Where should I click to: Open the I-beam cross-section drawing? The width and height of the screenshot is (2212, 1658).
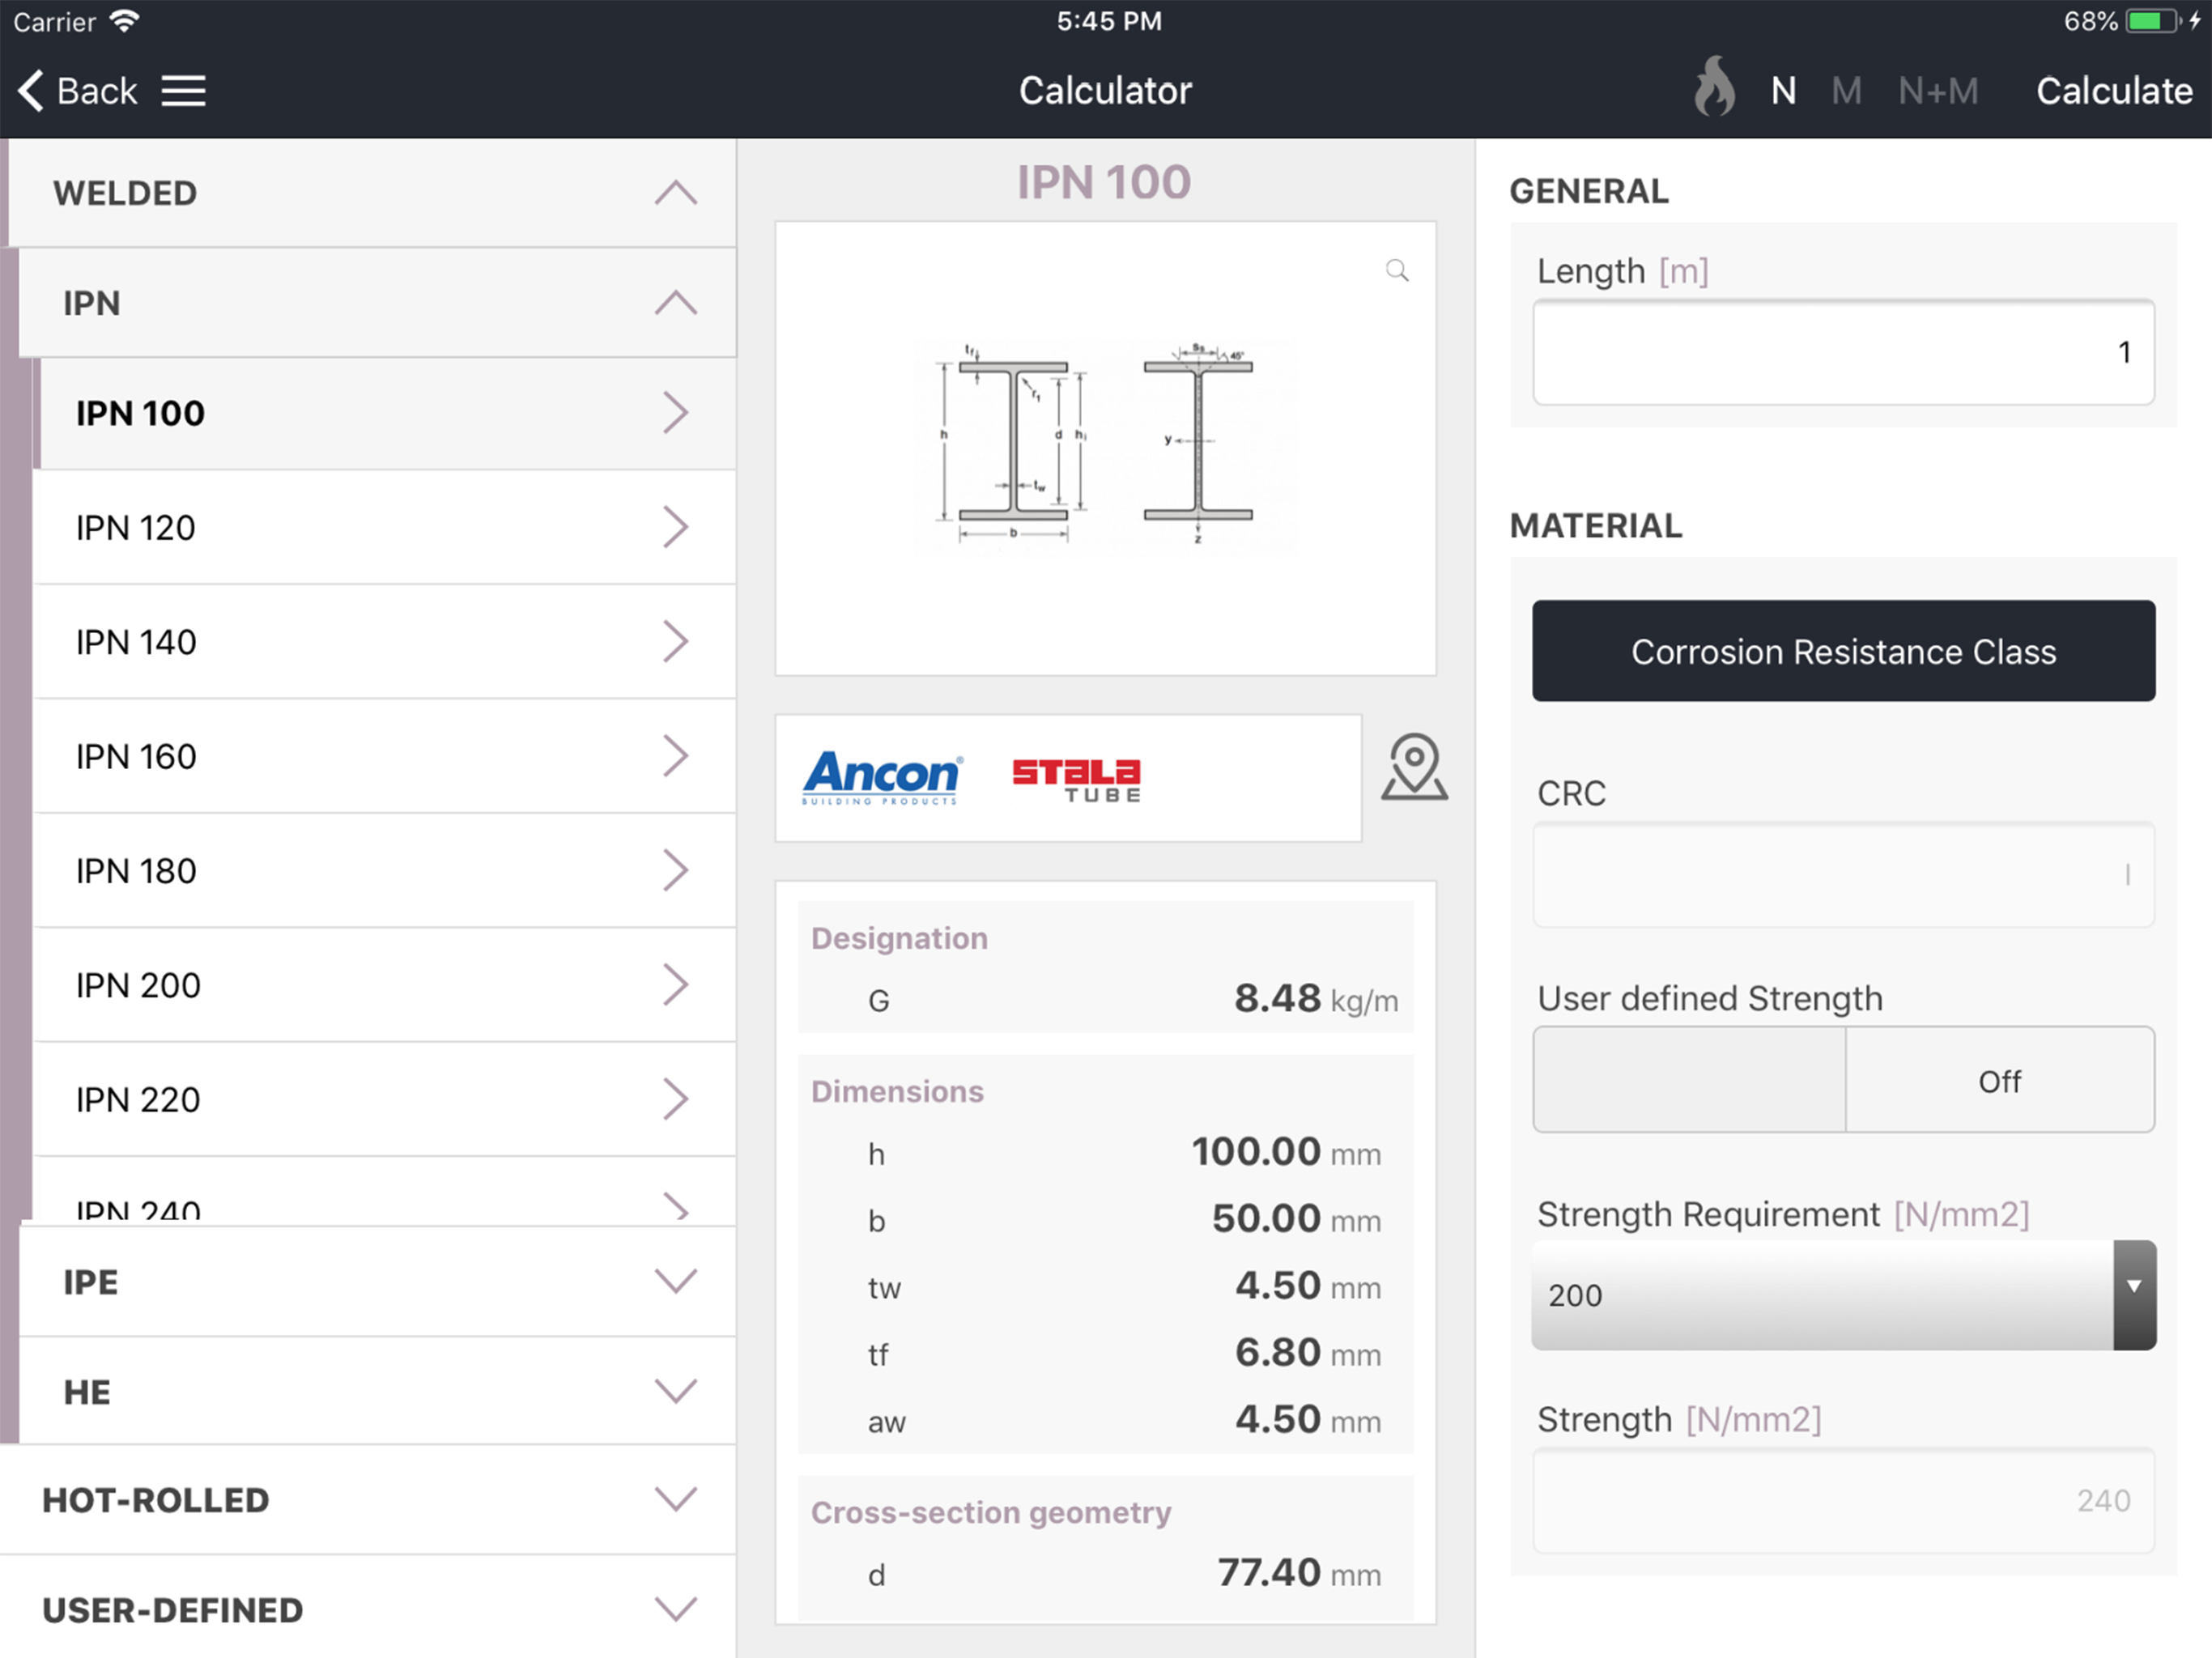pyautogui.click(x=1105, y=448)
